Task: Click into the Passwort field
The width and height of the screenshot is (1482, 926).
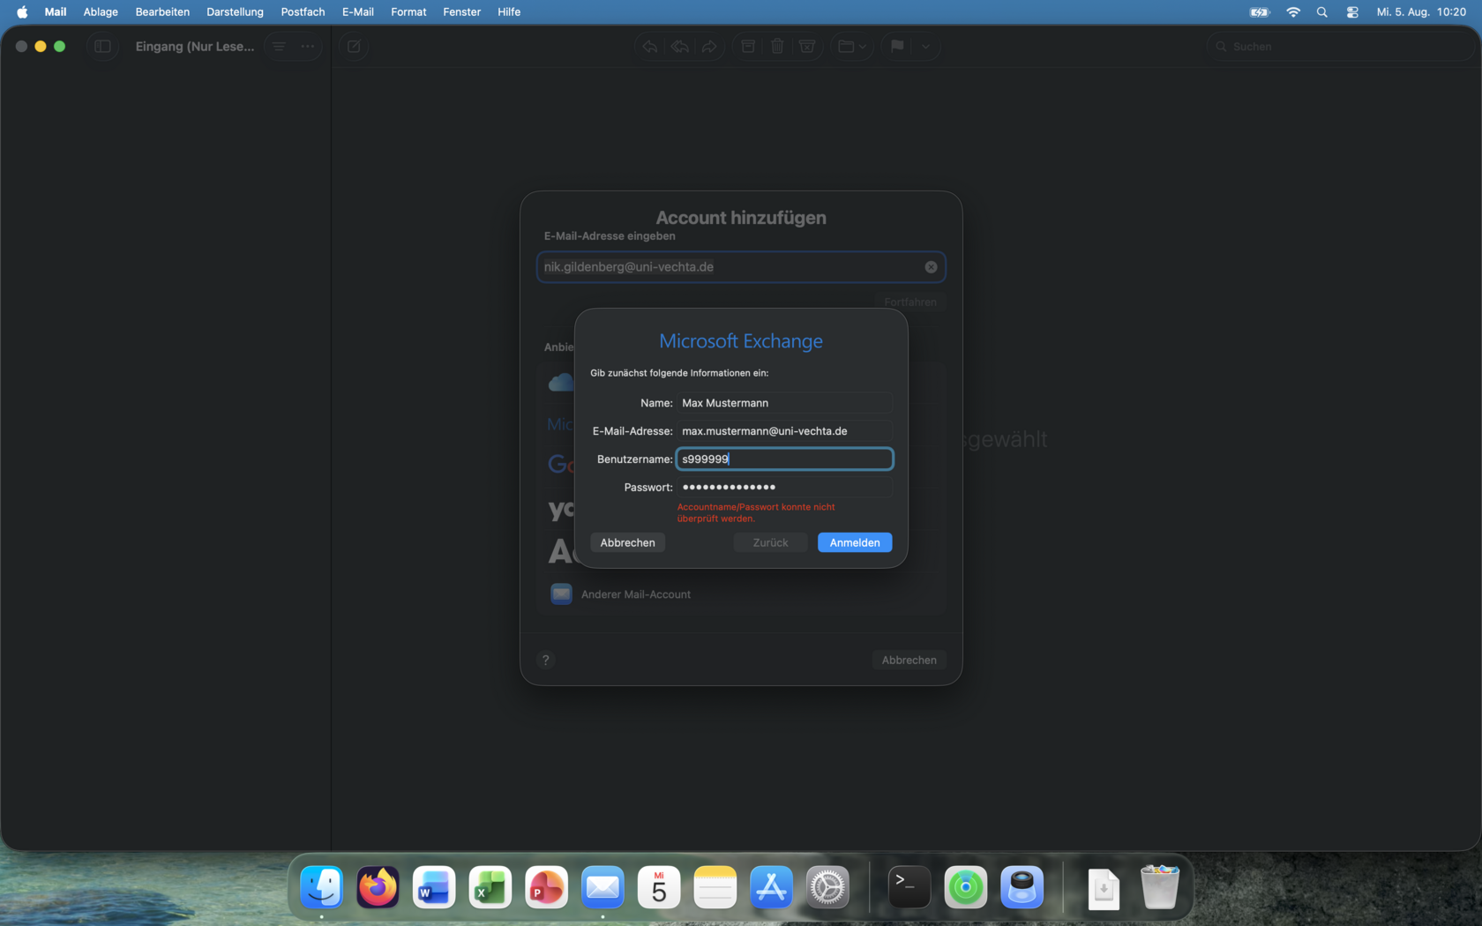Action: click(784, 488)
